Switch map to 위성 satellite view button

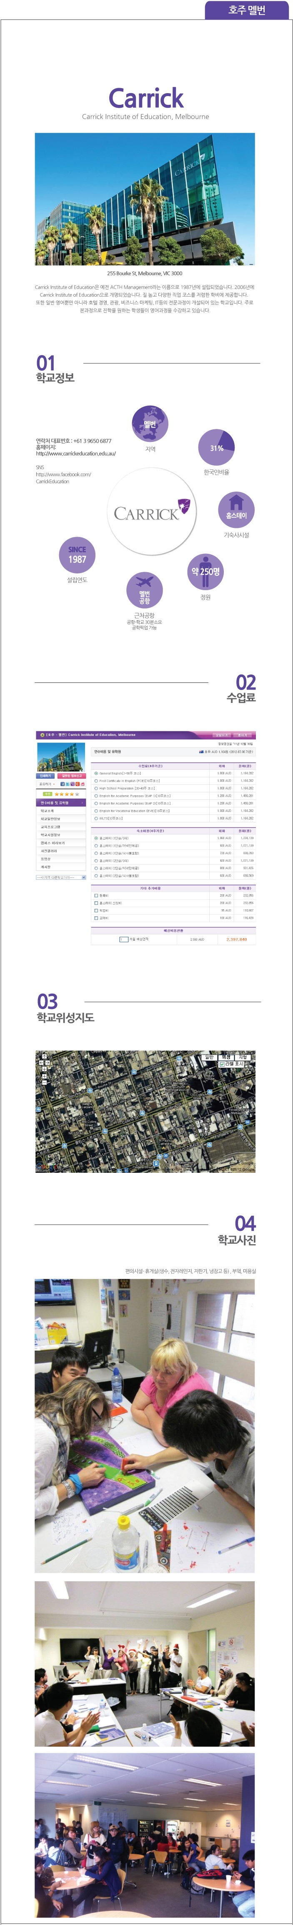coord(226,1058)
